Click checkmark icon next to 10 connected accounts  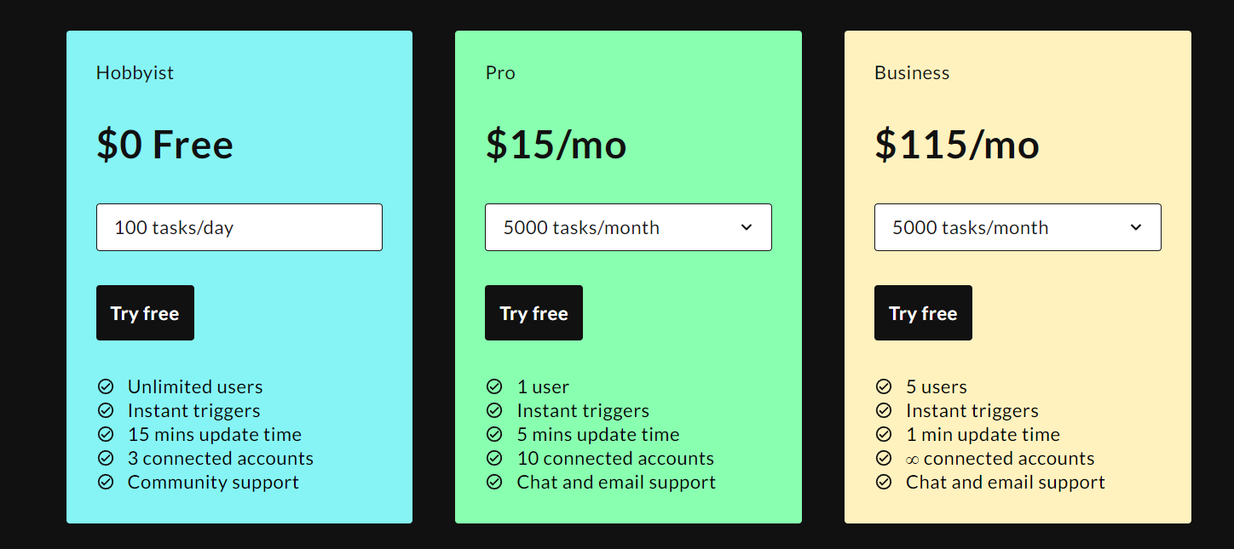[494, 459]
